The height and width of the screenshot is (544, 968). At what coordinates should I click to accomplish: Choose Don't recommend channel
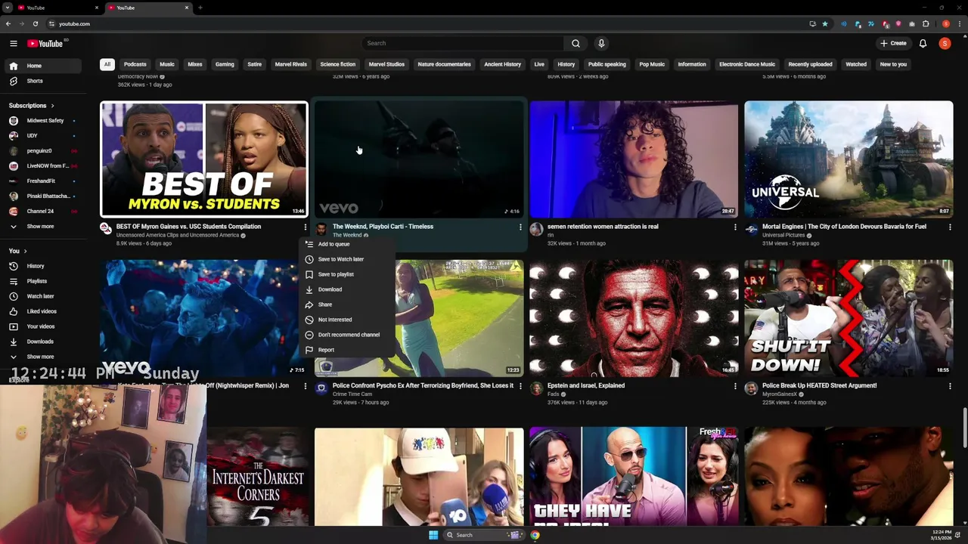pyautogui.click(x=348, y=335)
